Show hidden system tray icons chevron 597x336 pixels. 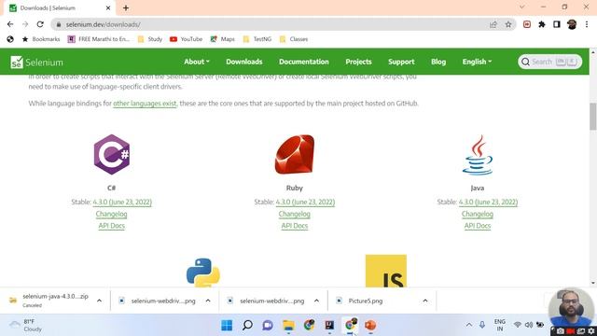point(469,325)
